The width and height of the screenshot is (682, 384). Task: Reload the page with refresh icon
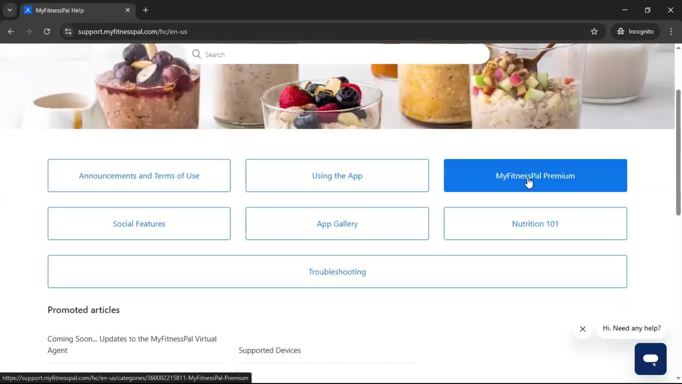[x=47, y=32]
